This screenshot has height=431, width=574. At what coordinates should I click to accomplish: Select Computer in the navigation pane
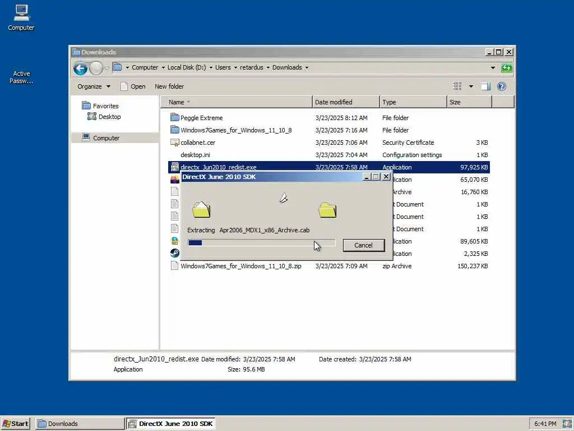(x=101, y=138)
